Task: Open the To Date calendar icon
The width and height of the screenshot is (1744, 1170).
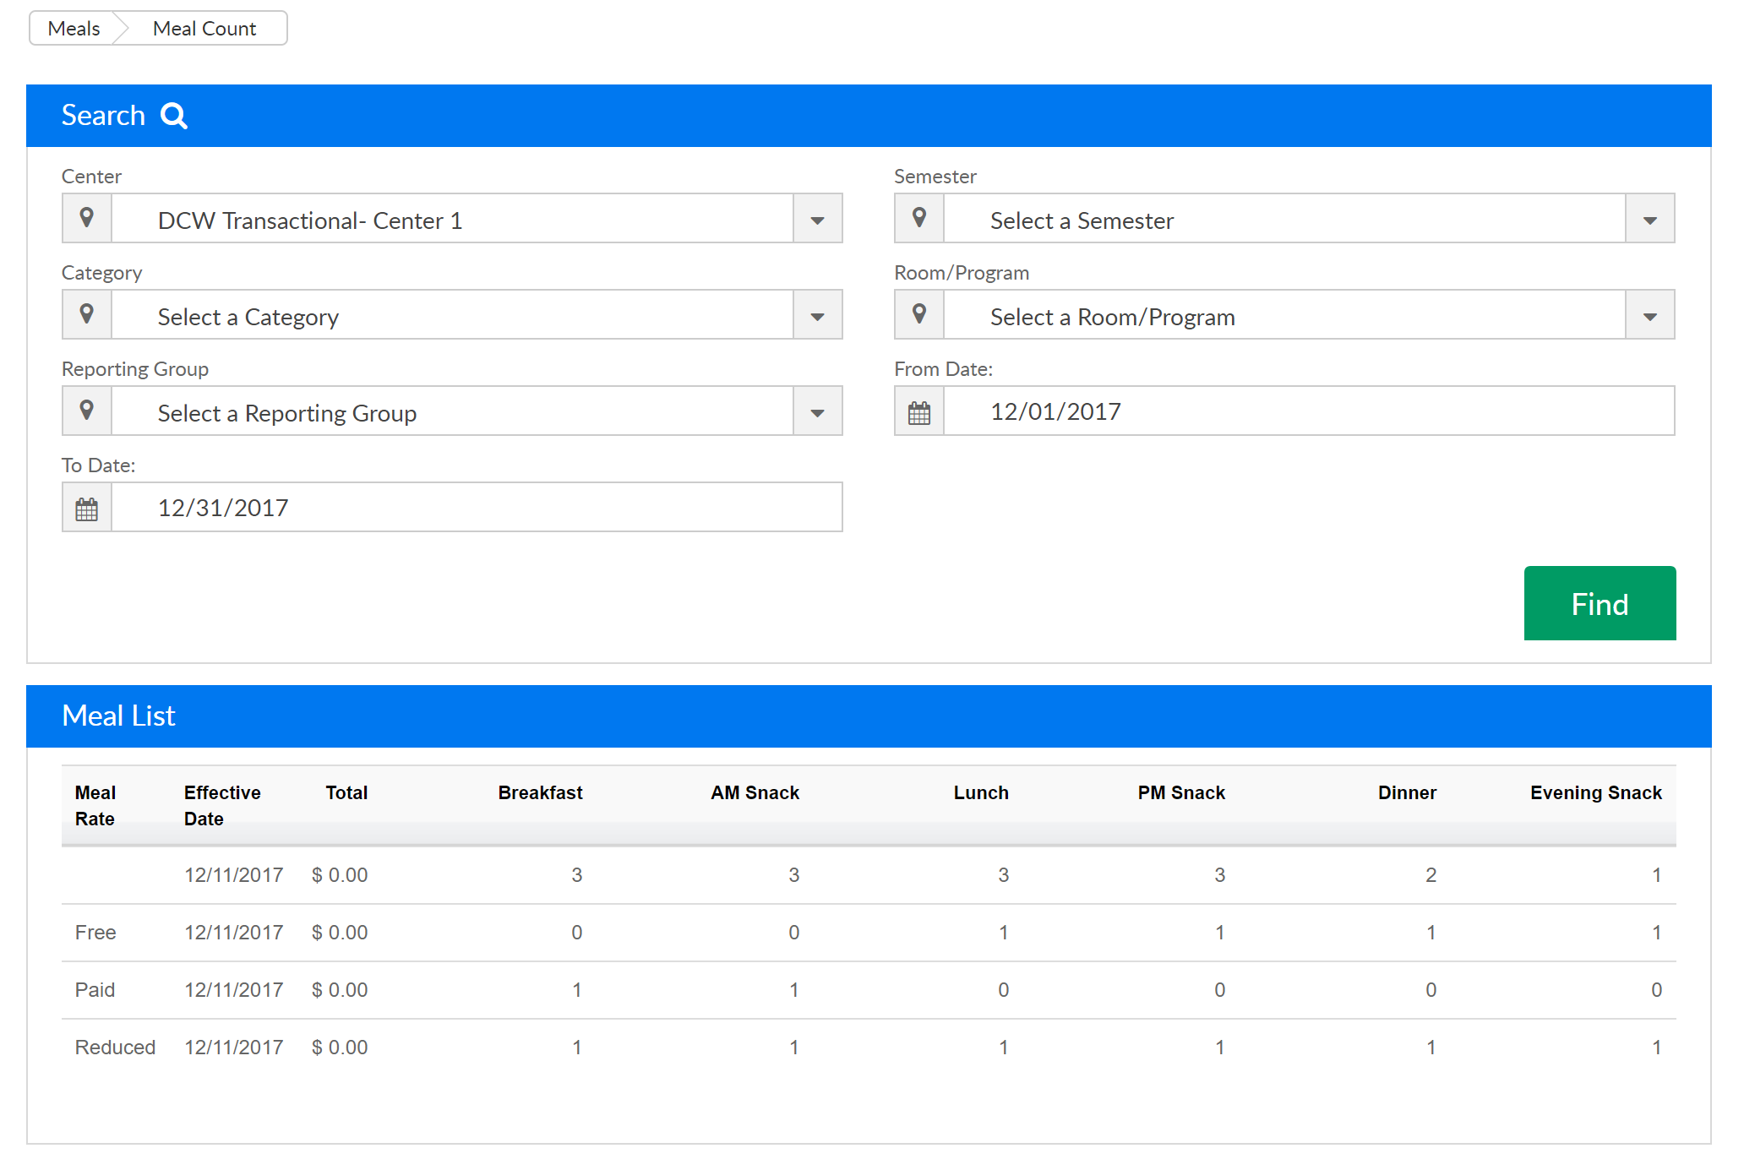Action: coord(86,509)
